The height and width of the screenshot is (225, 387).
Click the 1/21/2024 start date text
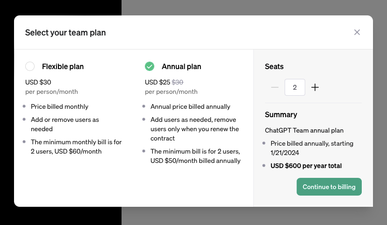click(285, 153)
